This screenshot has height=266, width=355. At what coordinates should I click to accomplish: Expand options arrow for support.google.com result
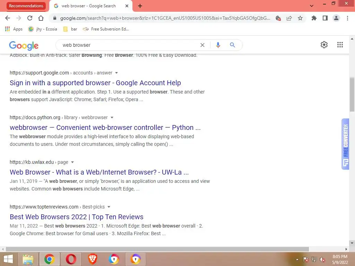tap(116, 73)
